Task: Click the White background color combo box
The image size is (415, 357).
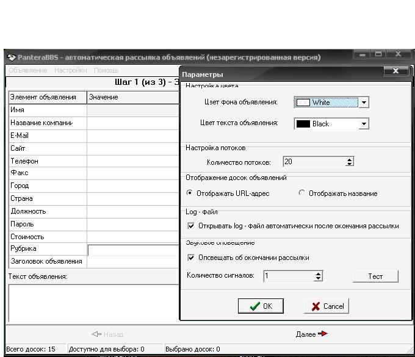Action: click(331, 103)
